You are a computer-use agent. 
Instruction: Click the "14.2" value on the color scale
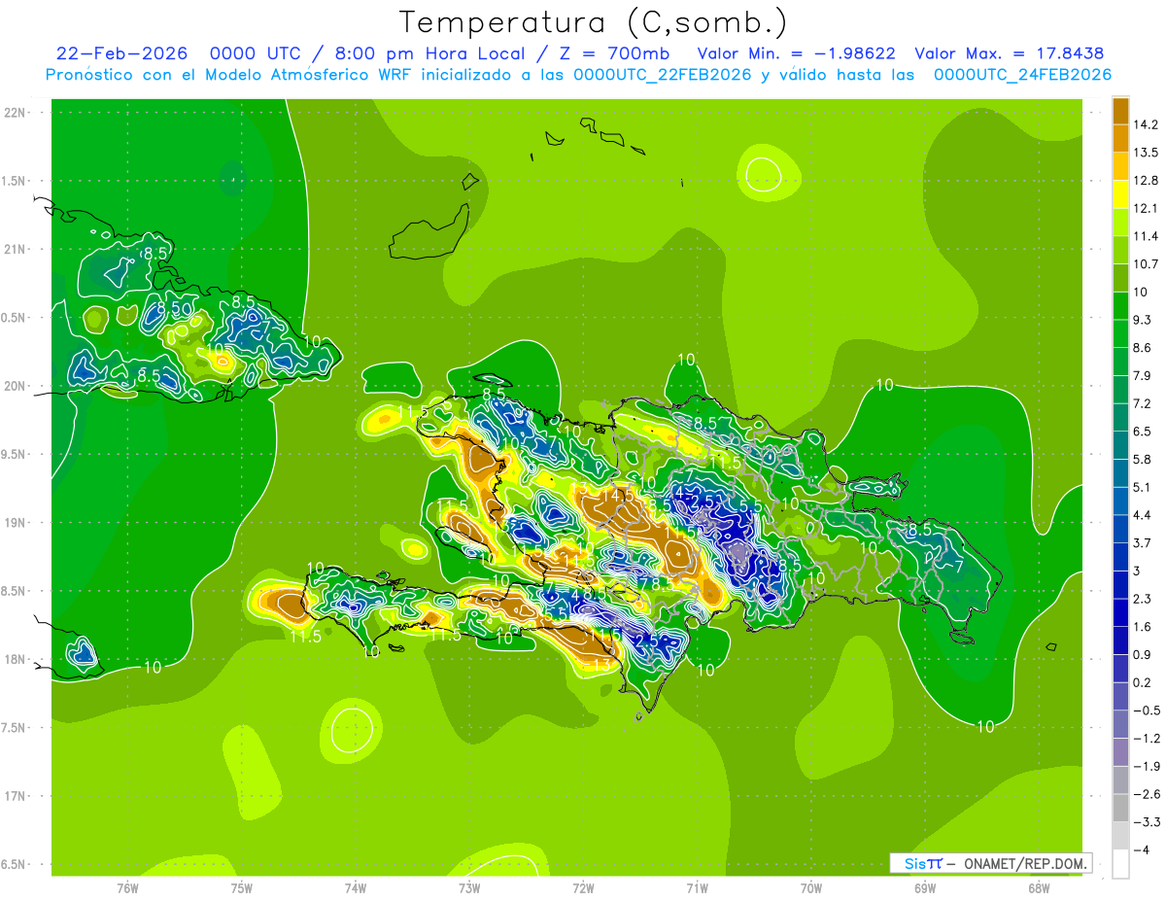click(1146, 124)
